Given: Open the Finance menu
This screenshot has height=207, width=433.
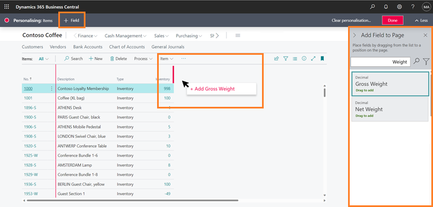Looking at the screenshot, I should [87, 36].
